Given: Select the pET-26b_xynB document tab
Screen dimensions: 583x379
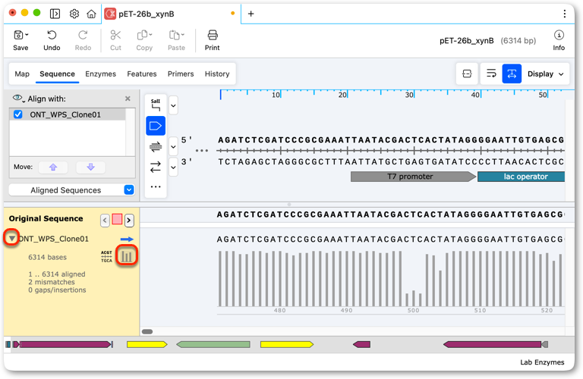Looking at the screenshot, I should coord(171,14).
